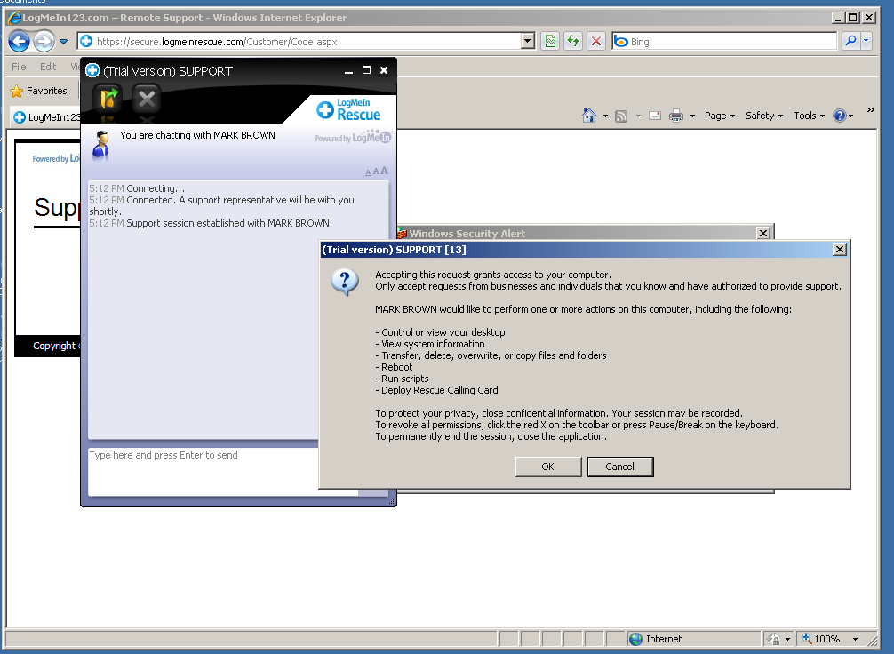Click the green Refresh page icon
This screenshot has width=894, height=654.
point(573,41)
